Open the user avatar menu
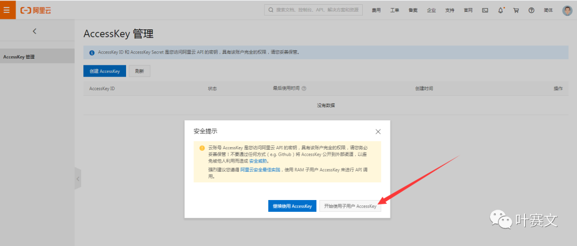Image resolution: width=577 pixels, height=246 pixels. click(567, 10)
